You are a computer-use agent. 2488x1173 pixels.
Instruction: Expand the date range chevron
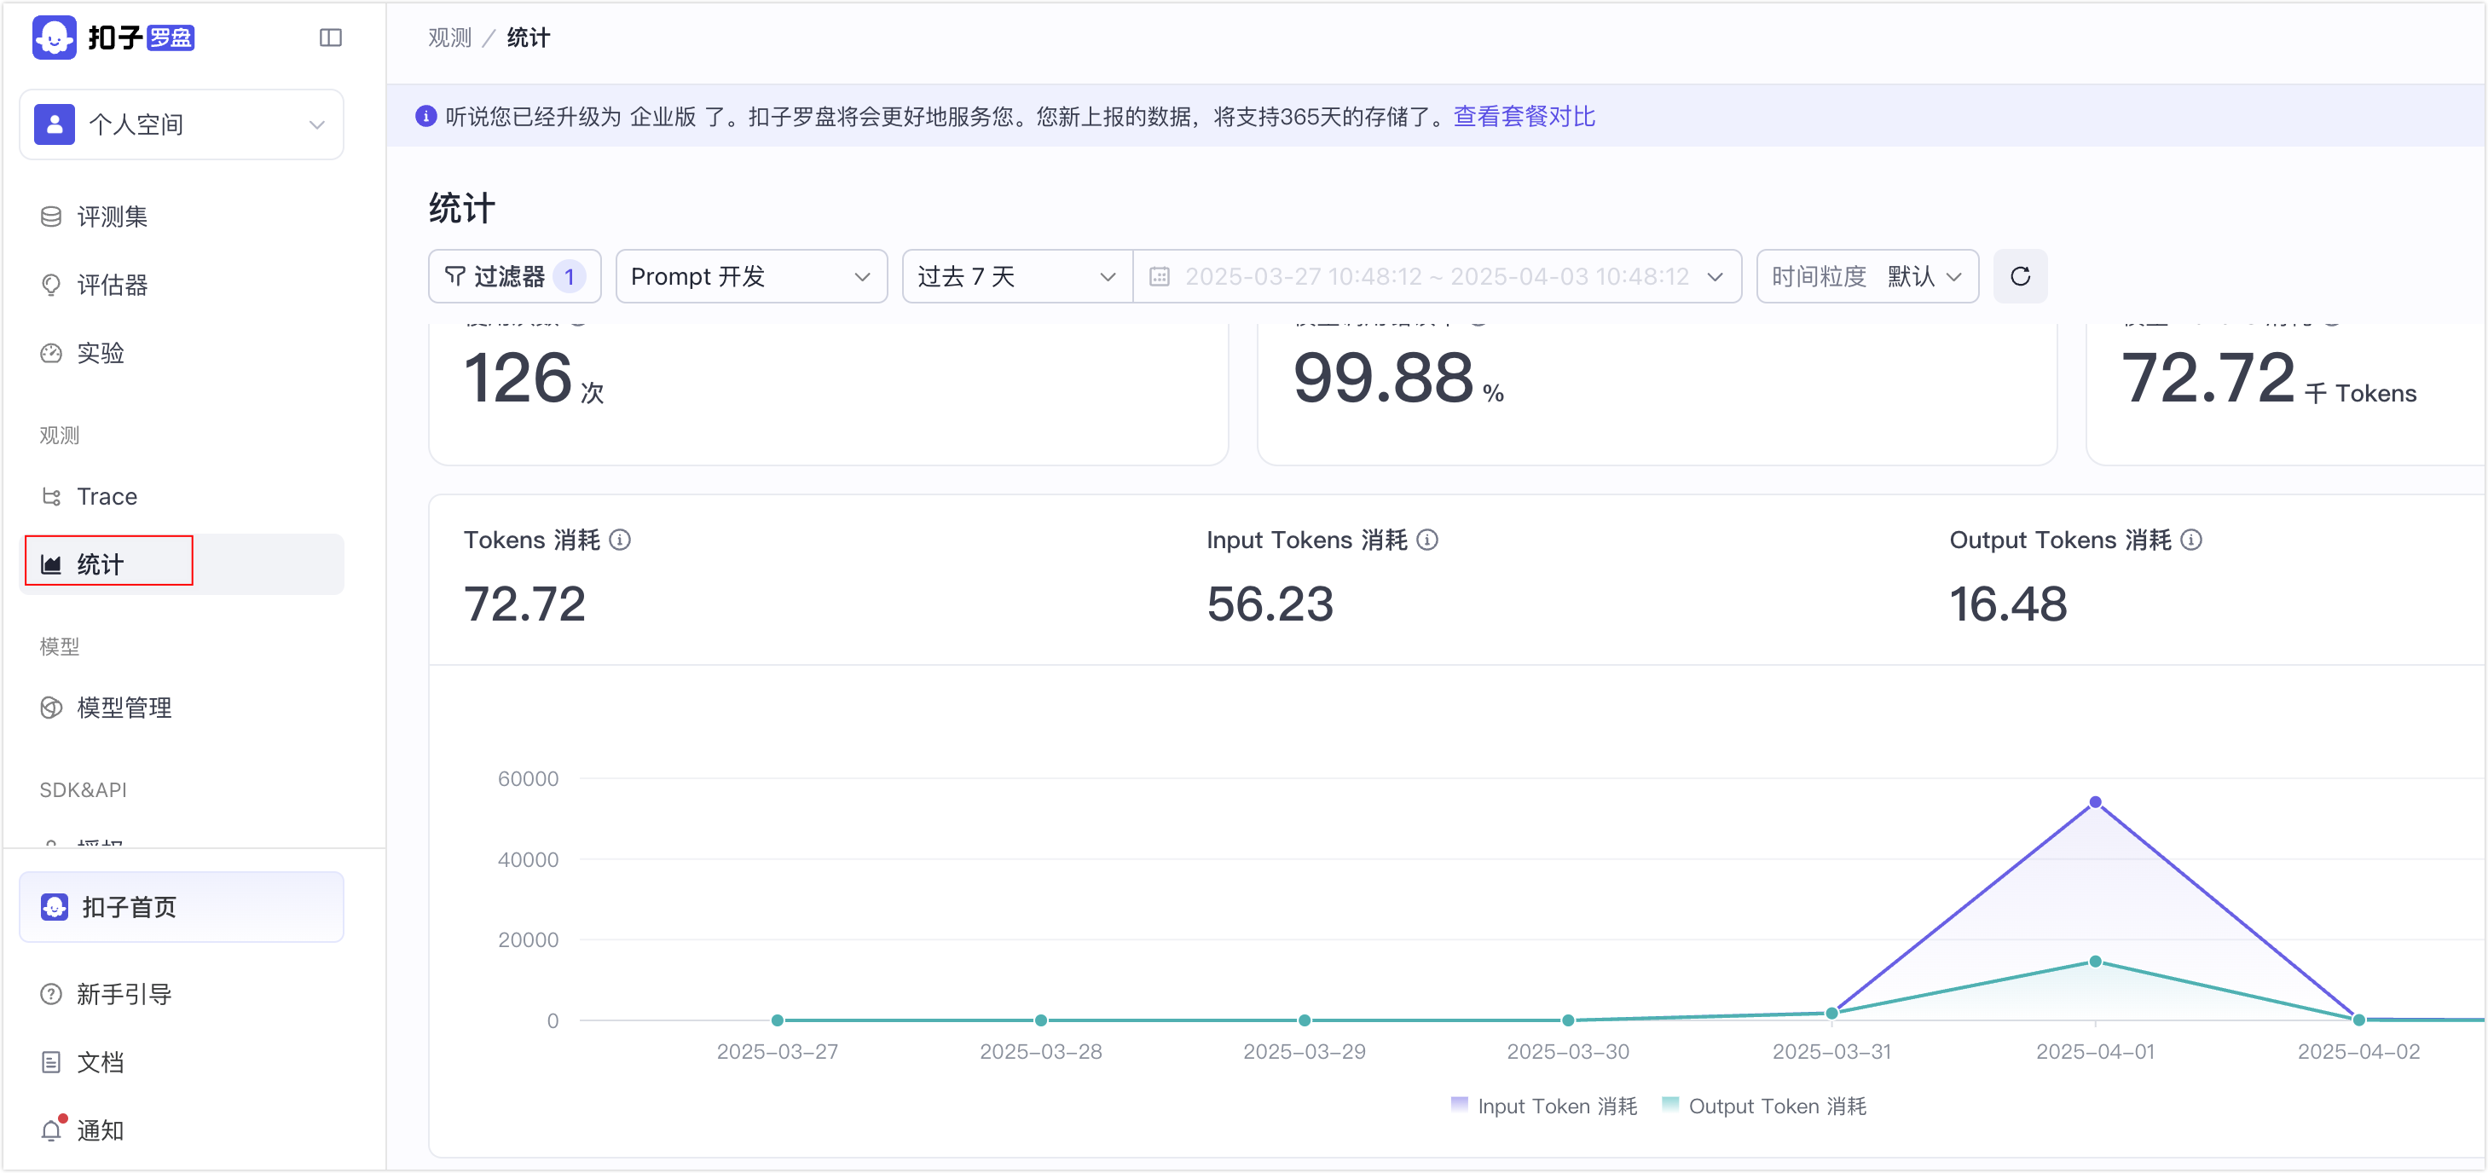pyautogui.click(x=1716, y=276)
